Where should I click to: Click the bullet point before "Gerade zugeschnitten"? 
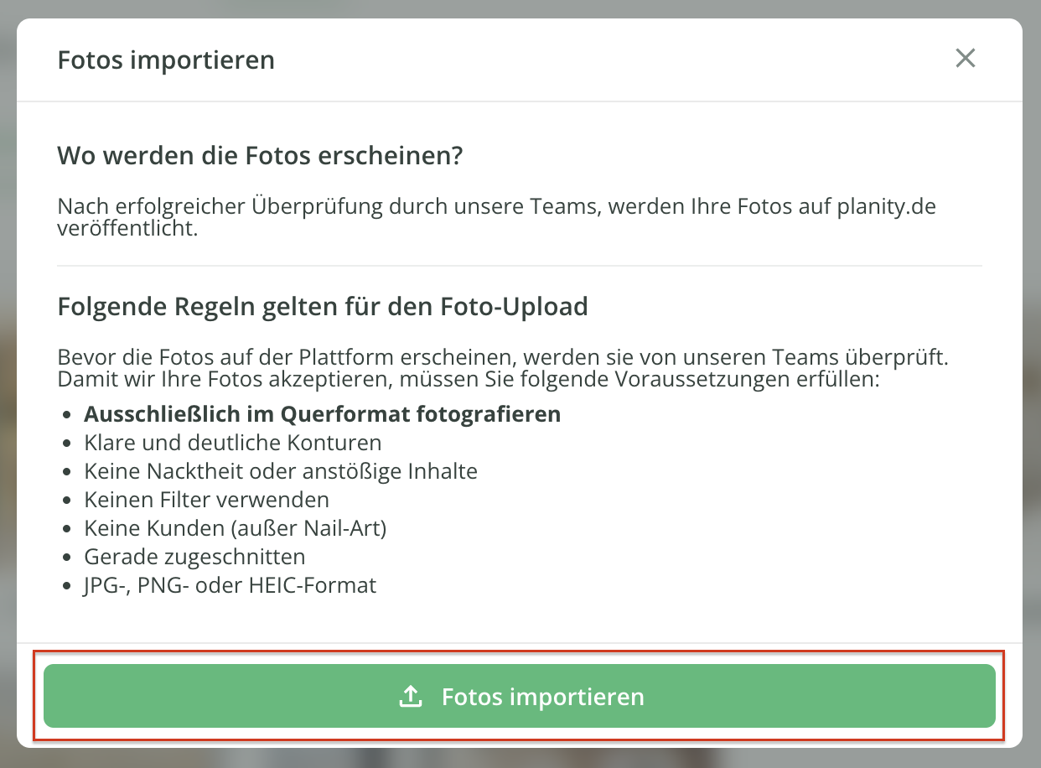coord(68,558)
